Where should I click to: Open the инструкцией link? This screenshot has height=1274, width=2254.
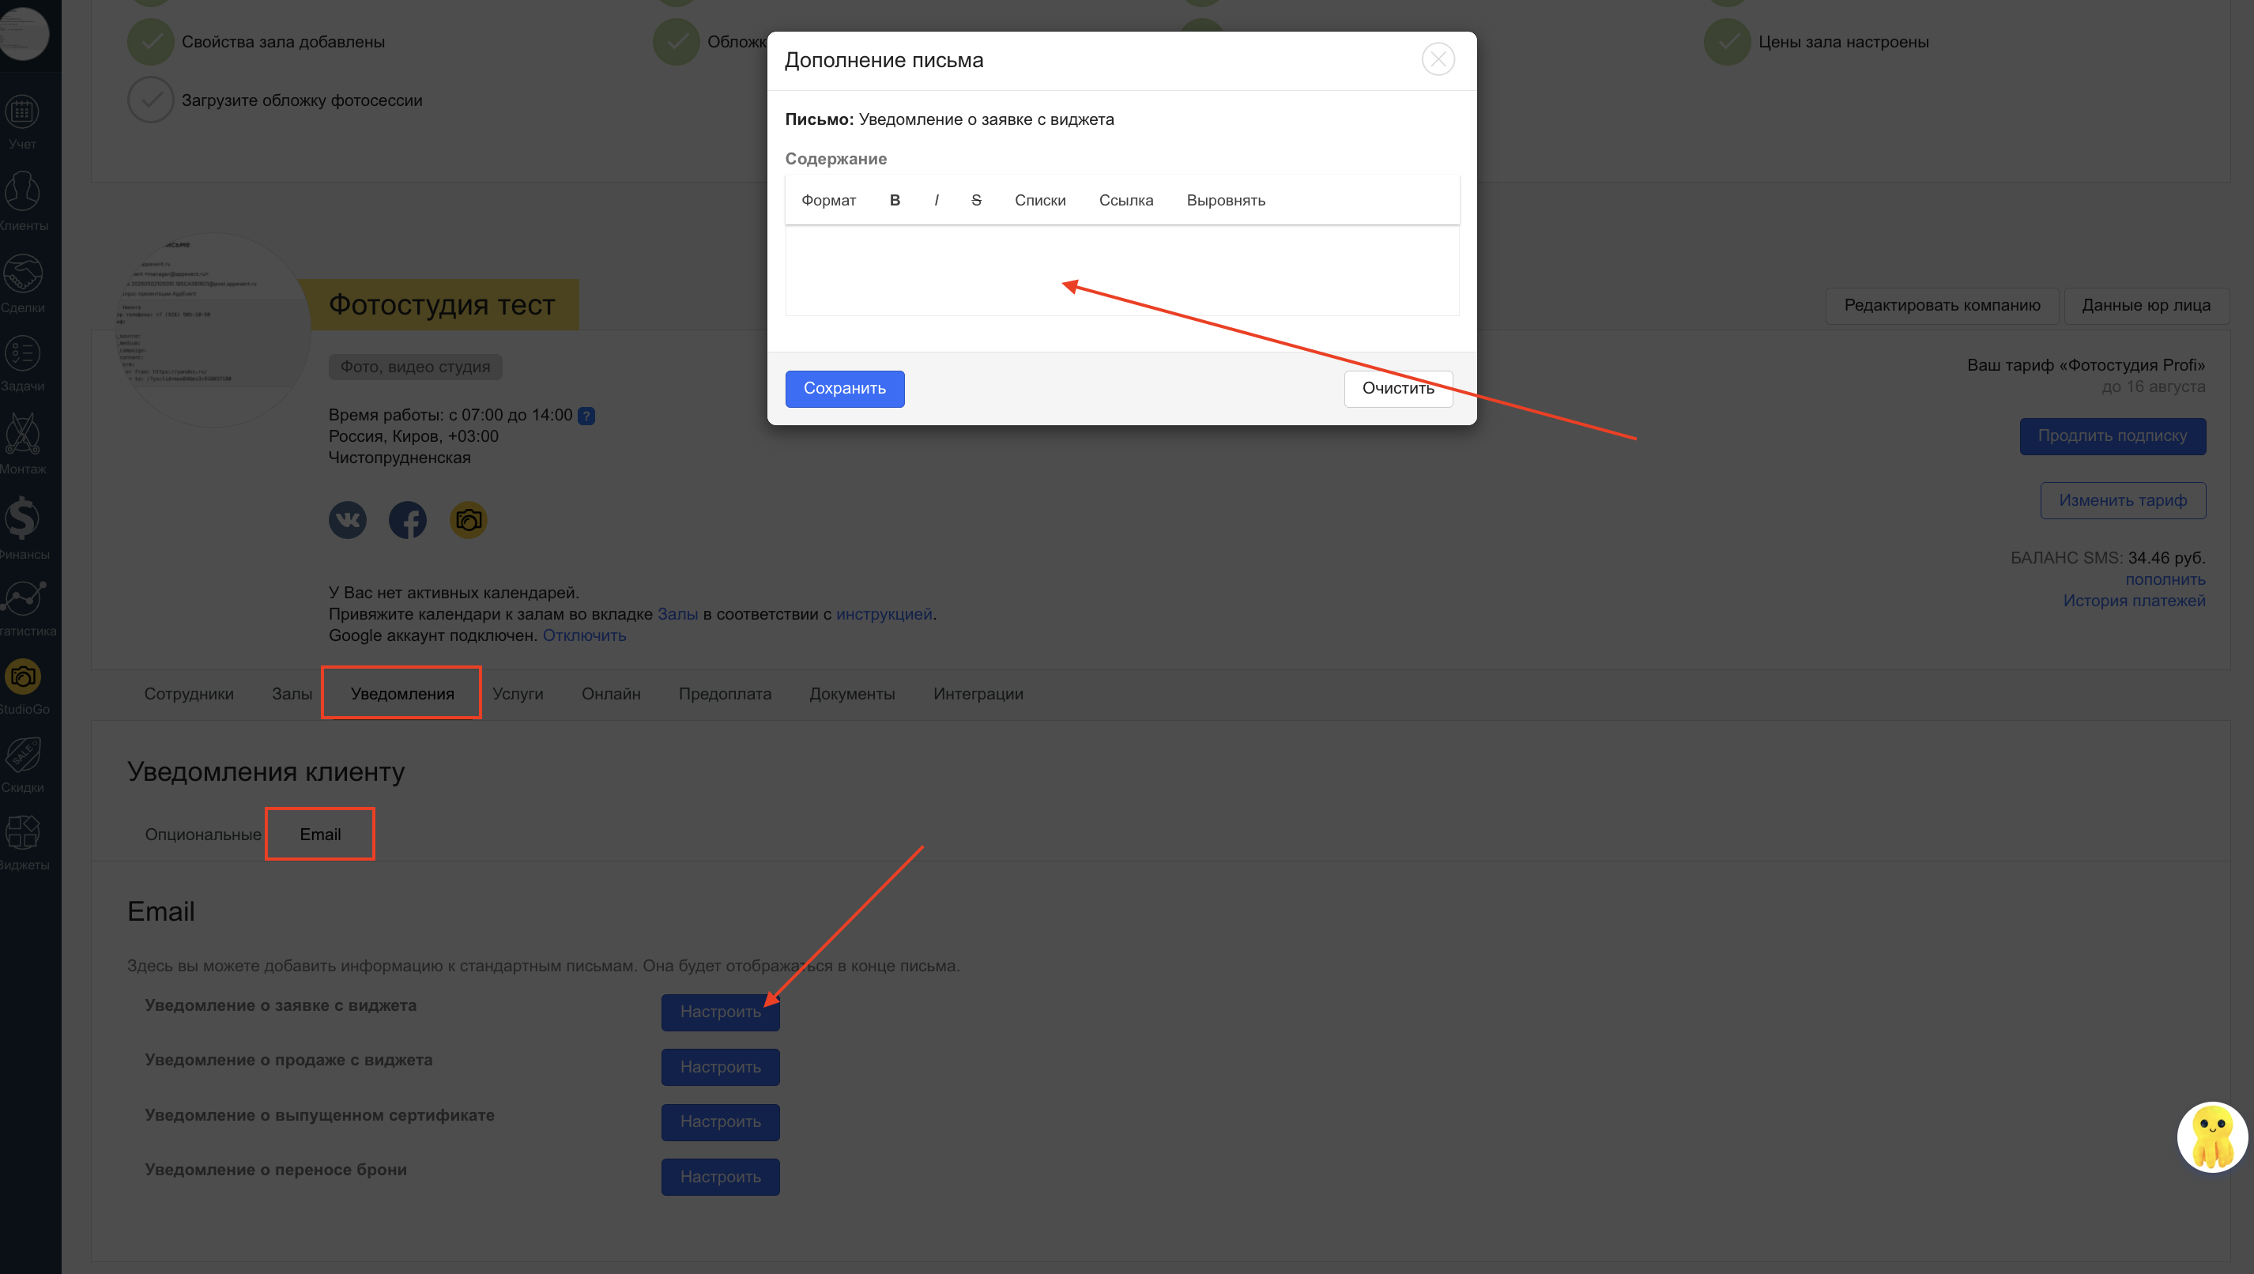[884, 614]
